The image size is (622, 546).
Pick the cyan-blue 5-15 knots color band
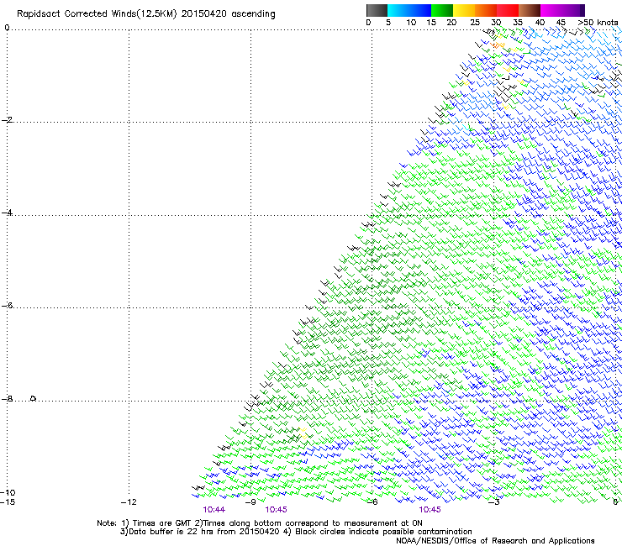point(409,10)
